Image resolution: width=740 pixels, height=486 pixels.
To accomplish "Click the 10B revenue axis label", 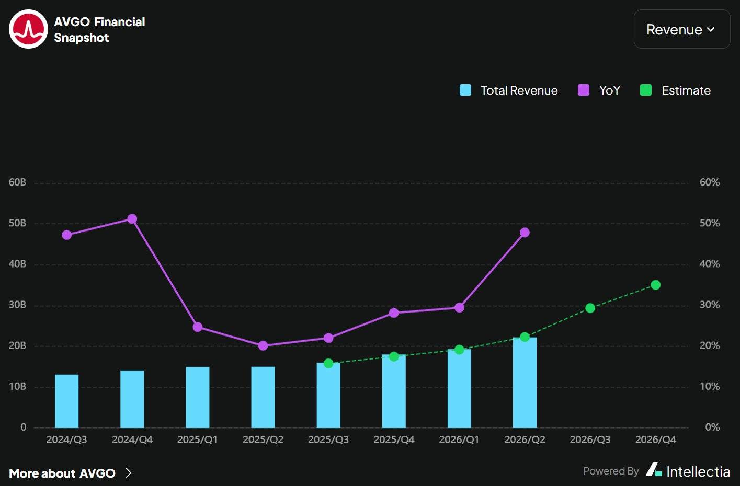I will 17,386.
